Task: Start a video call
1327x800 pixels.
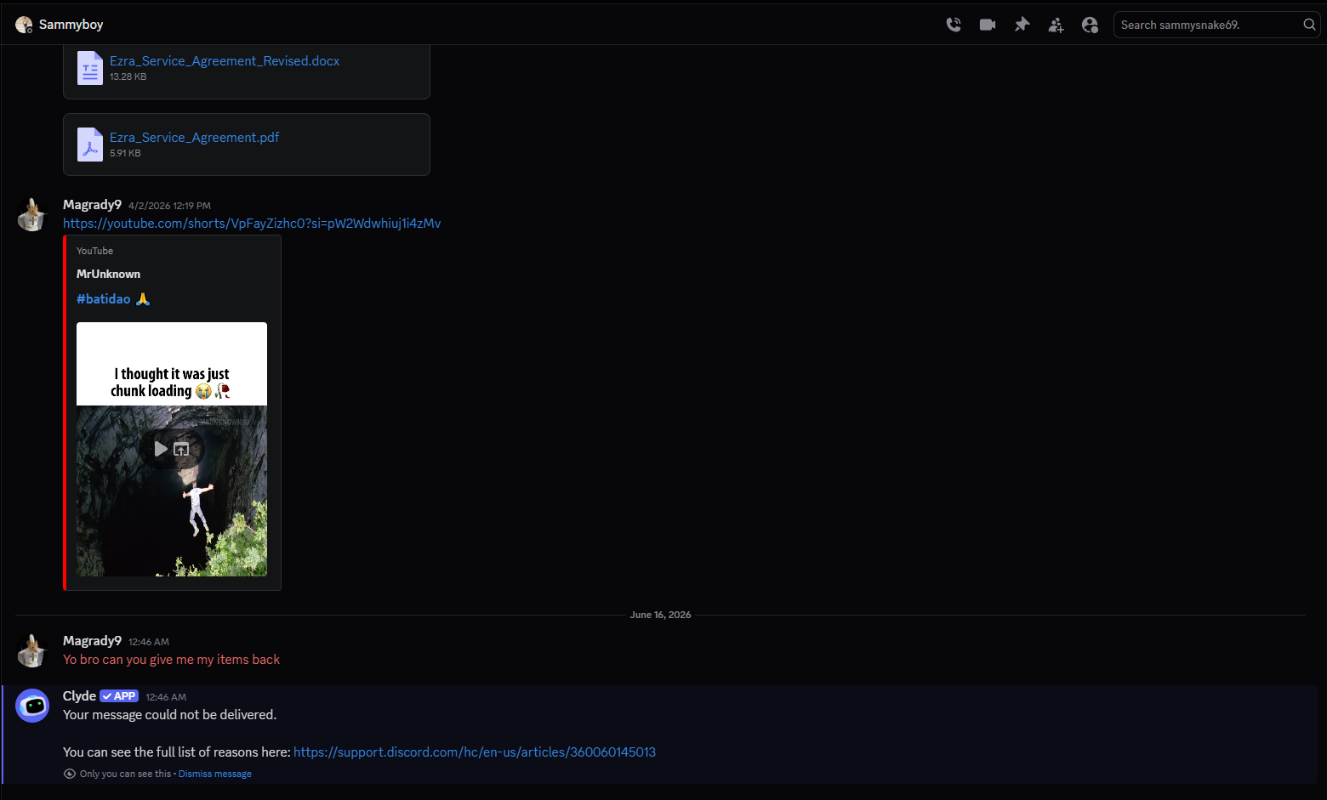Action: point(988,25)
